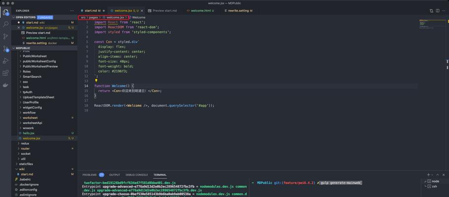Click the code minimap overview
Image resolution: width=449 pixels, height=197 pixels.
tap(432, 24)
